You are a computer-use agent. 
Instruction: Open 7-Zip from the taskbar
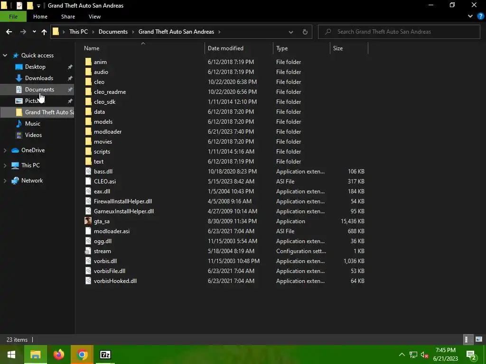(105, 355)
